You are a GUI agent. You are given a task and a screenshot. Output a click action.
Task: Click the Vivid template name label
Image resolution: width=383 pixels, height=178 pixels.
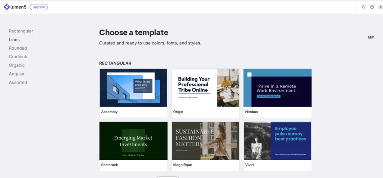[250, 165]
